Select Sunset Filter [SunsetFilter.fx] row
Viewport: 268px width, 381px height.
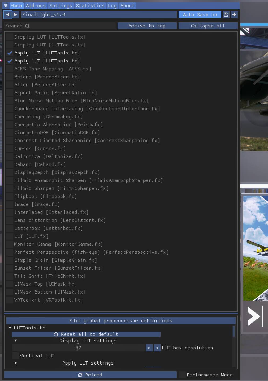(x=58, y=268)
